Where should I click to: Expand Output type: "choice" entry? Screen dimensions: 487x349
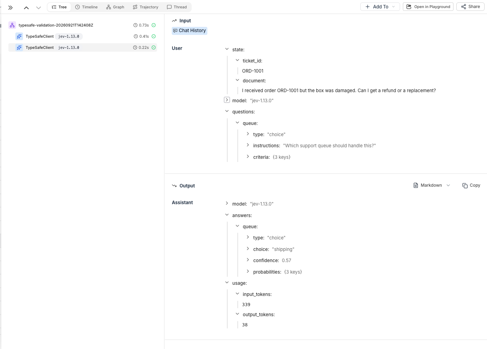pos(248,237)
